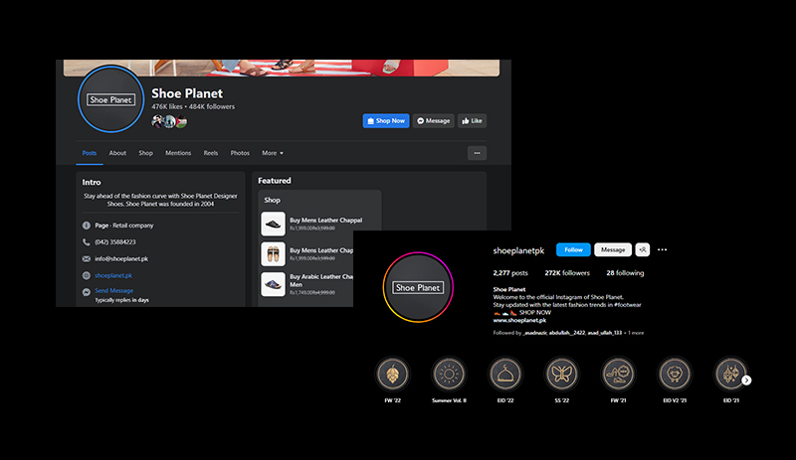Click the Send Message link
796x460 pixels.
pos(114,291)
